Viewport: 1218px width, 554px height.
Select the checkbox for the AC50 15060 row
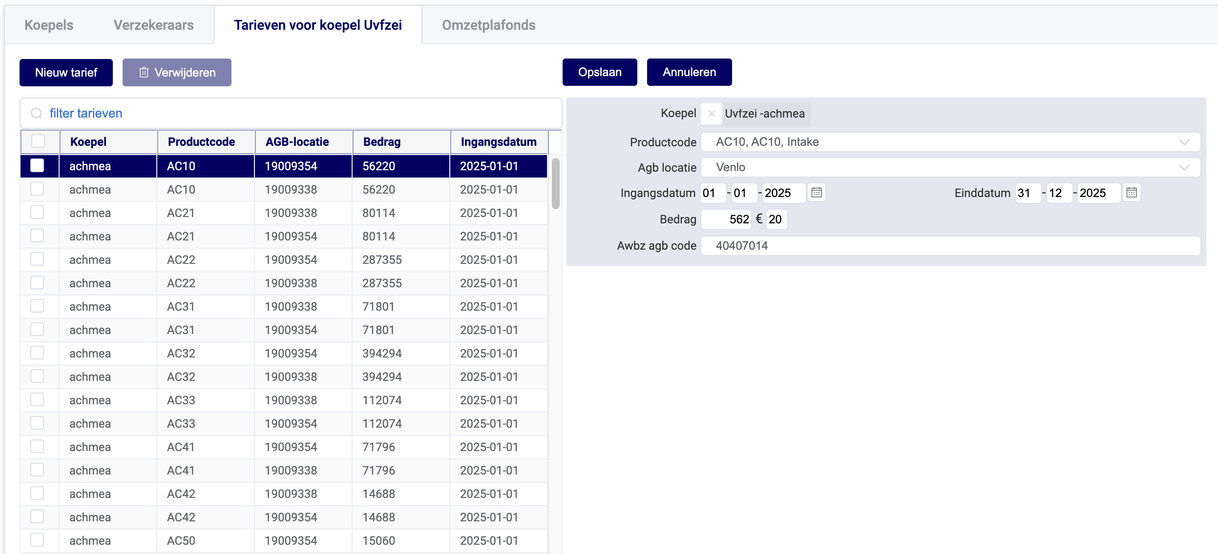pyautogui.click(x=37, y=540)
